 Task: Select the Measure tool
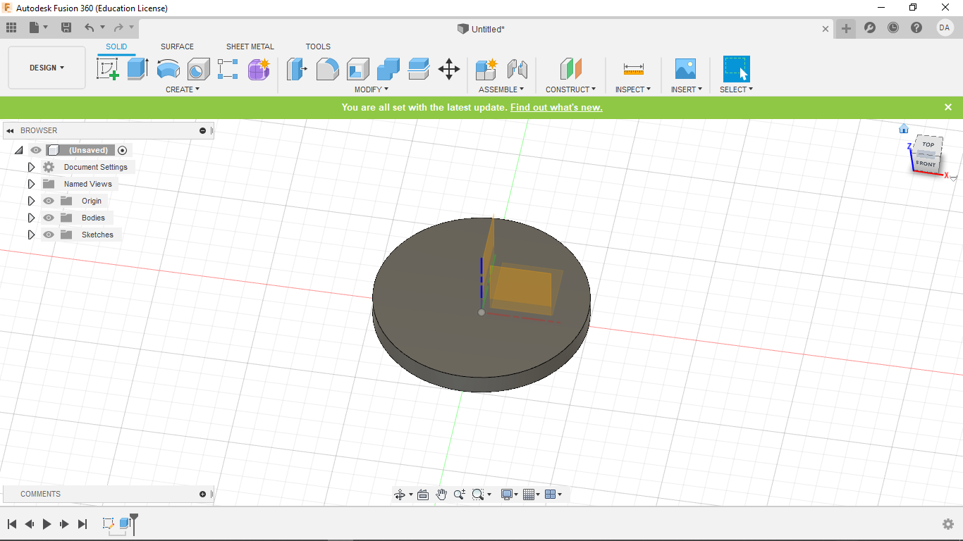[633, 69]
